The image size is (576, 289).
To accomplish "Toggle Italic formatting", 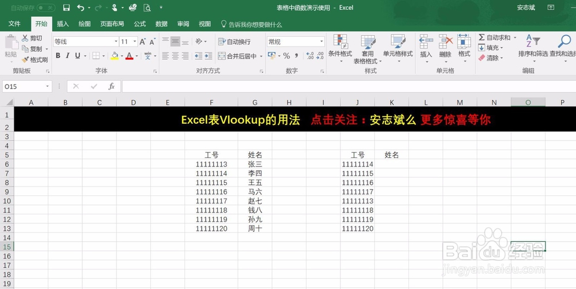I will [67, 56].
